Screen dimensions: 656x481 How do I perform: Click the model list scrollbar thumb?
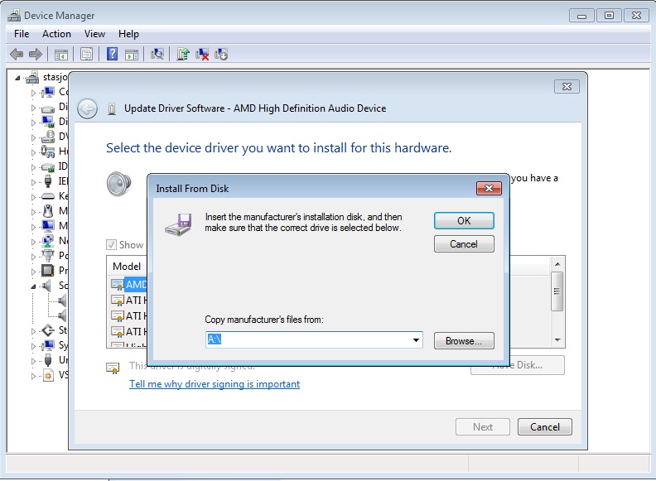[557, 291]
